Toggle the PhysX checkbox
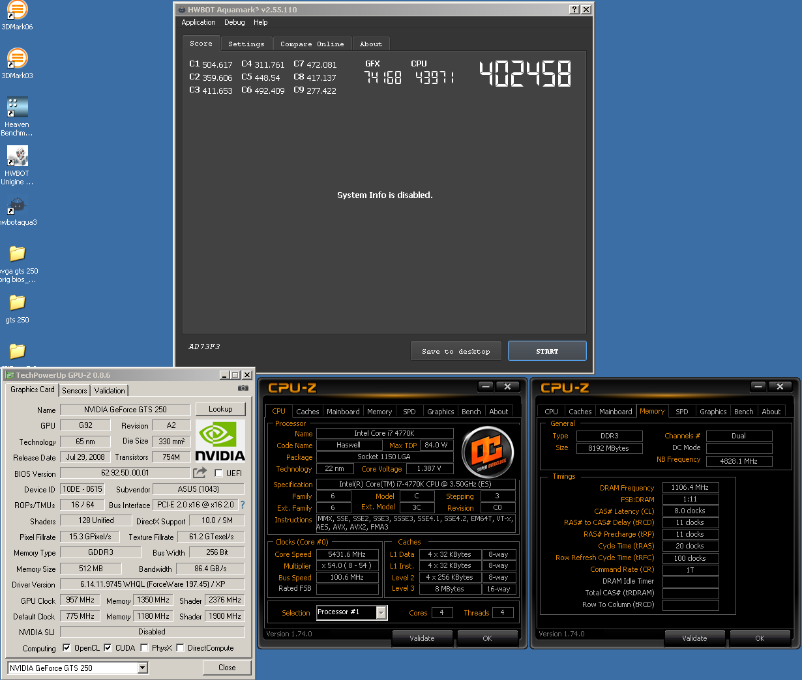Viewport: 802px width, 680px height. pyautogui.click(x=144, y=648)
